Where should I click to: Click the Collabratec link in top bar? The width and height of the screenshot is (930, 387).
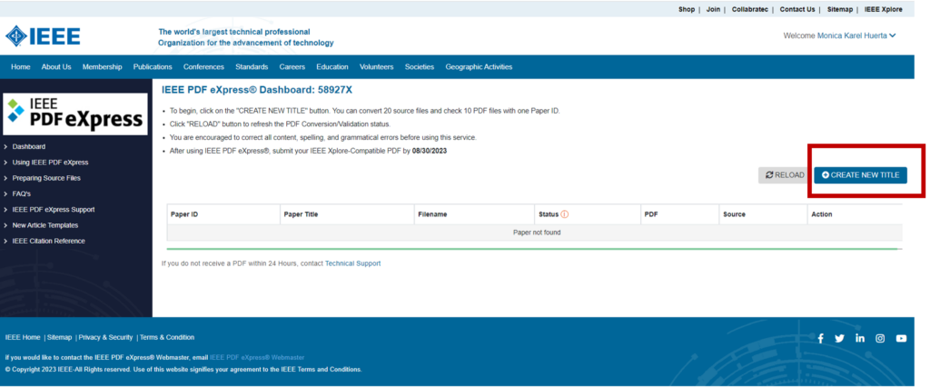coord(749,9)
